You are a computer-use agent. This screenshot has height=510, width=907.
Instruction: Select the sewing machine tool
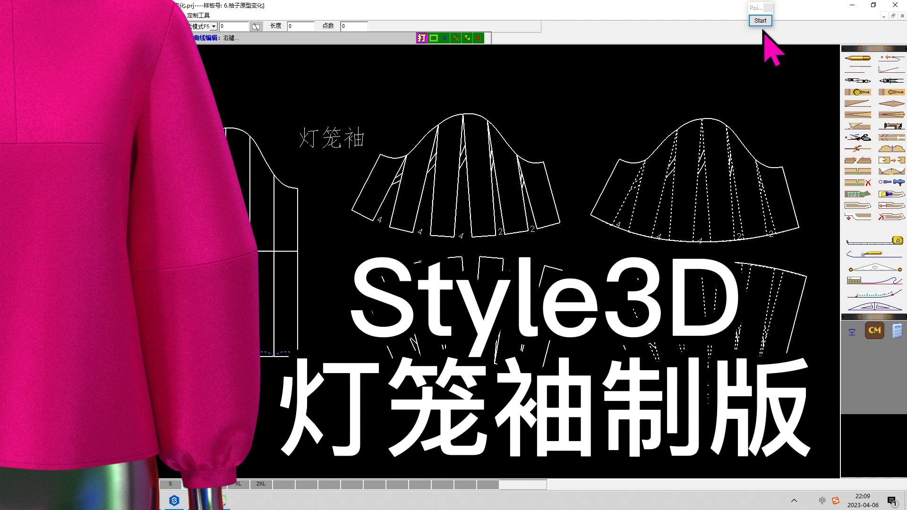pos(891,126)
